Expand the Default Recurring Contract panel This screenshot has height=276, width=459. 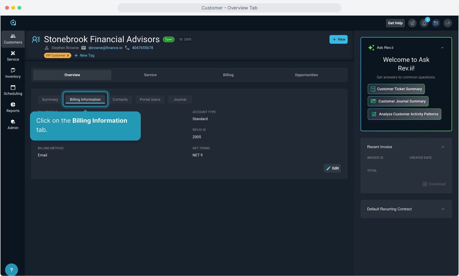point(443,209)
